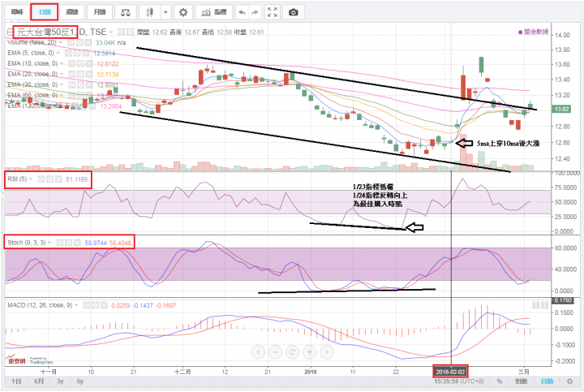584x392 pixels.
Task: Open axis settings gear at bottom right
Action: tap(569, 381)
